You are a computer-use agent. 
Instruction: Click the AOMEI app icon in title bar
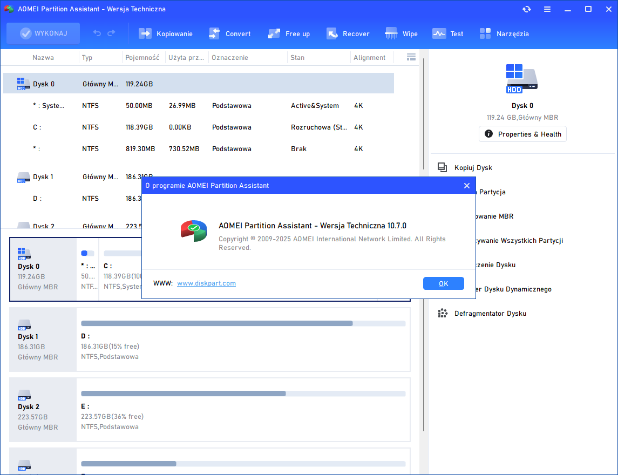point(9,9)
